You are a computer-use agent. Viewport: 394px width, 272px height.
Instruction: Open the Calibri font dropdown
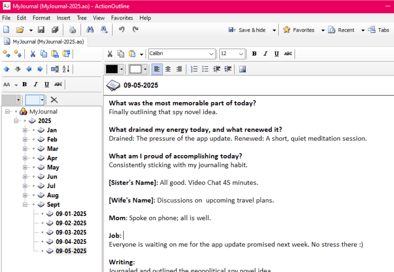click(x=211, y=54)
